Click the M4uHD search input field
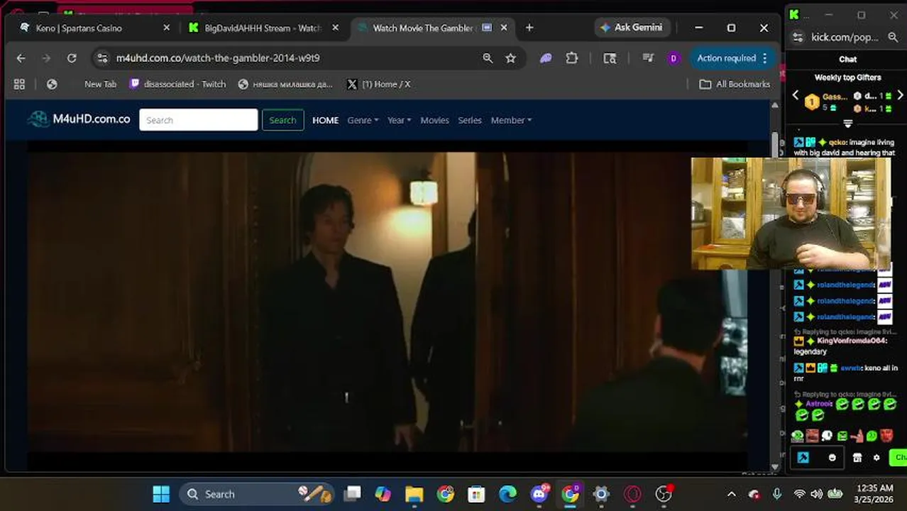907x511 pixels. click(199, 120)
